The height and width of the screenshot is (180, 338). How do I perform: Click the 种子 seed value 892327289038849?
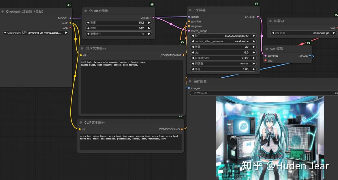(236, 36)
